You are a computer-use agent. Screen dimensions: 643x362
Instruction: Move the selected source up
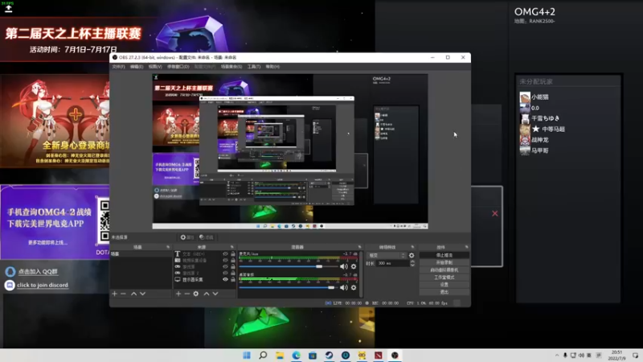[x=207, y=294]
